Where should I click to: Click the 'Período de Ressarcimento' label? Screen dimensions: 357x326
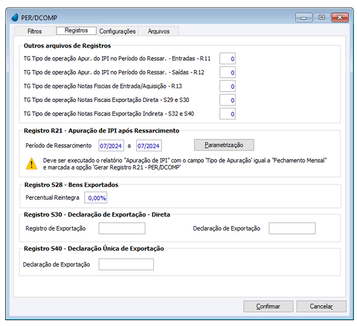[x=58, y=145]
